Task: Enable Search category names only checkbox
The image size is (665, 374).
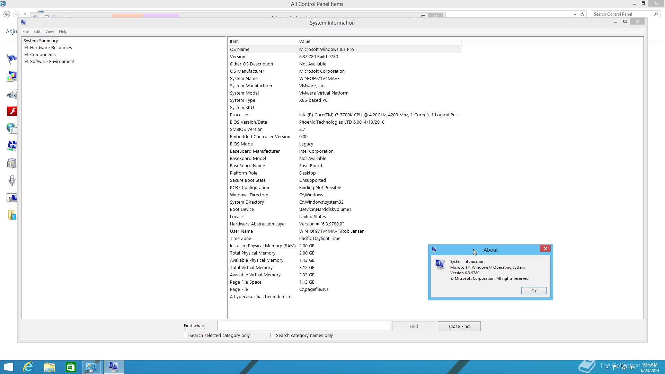Action: 273,335
